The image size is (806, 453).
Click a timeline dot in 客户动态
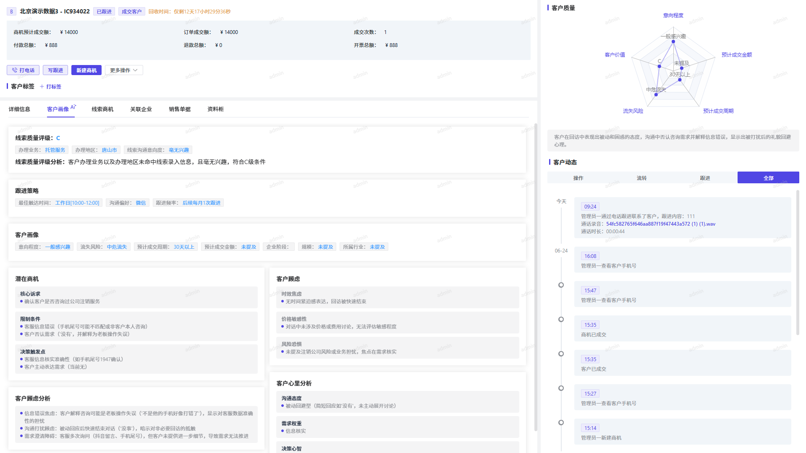(561, 284)
